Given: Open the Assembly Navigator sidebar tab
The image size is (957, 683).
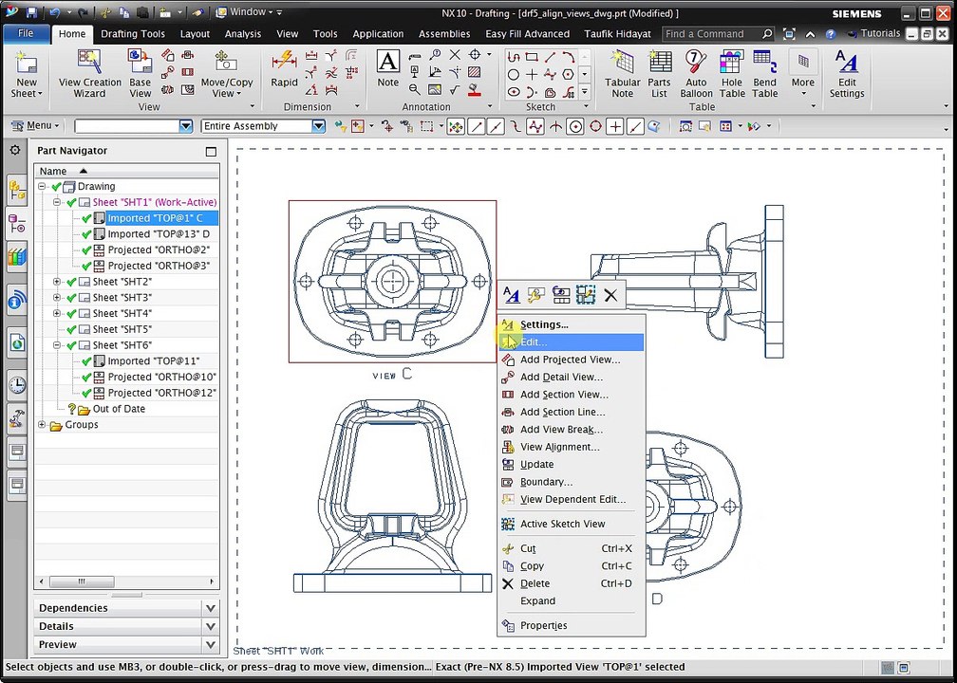Looking at the screenshot, I should tap(17, 191).
